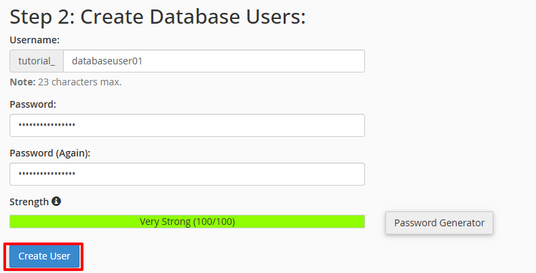Click the Password (Again) label

click(50, 153)
